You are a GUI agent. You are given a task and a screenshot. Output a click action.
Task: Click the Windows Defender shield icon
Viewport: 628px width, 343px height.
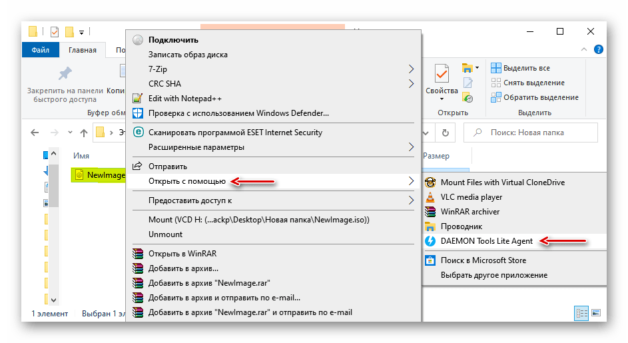[138, 113]
